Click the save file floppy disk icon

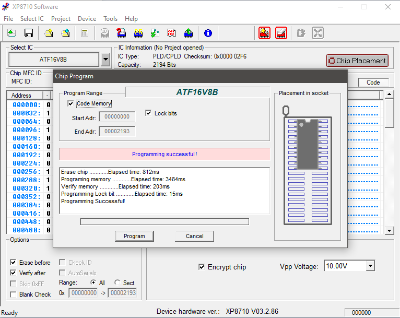(x=29, y=33)
